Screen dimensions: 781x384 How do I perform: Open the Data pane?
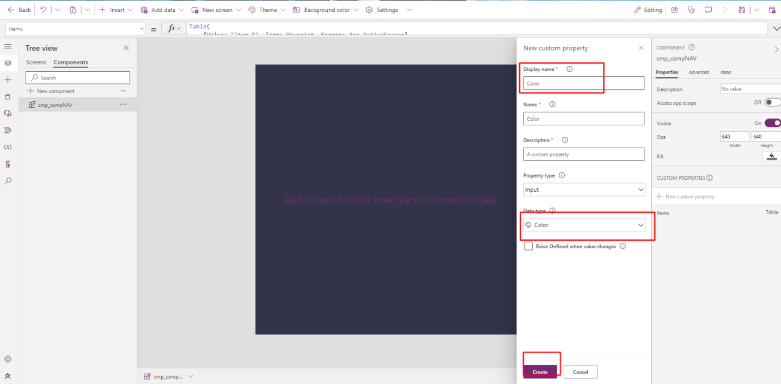pyautogui.click(x=8, y=96)
